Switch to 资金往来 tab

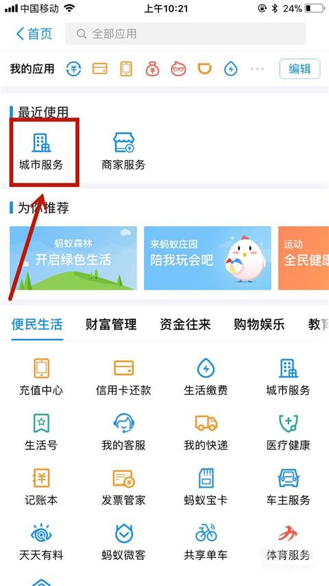click(x=185, y=324)
